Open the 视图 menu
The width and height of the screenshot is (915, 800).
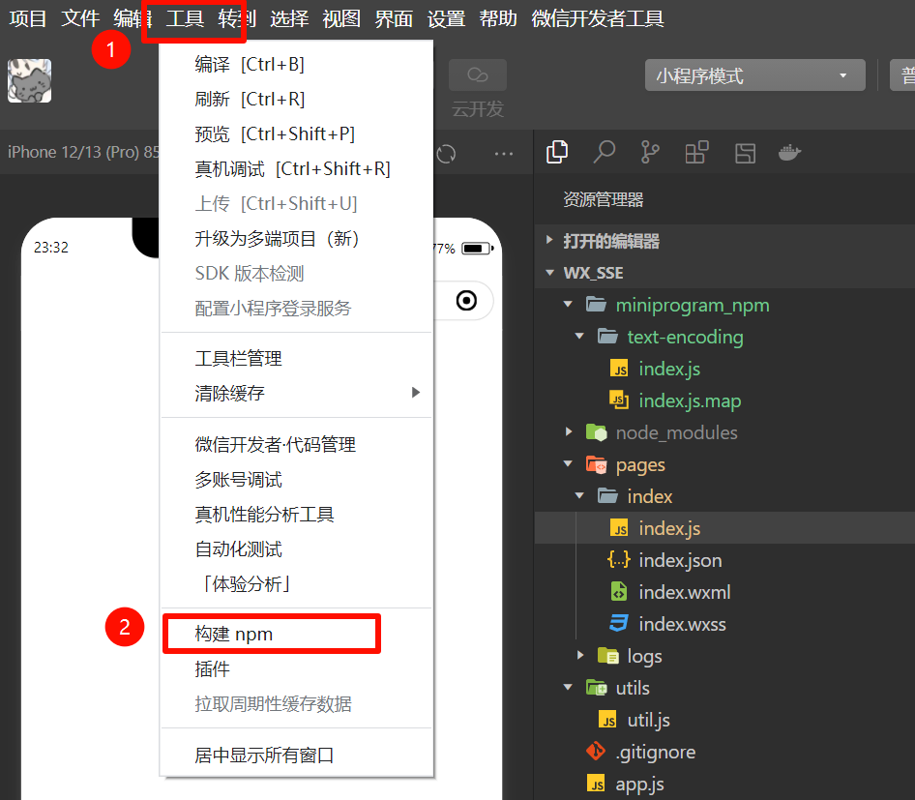pyautogui.click(x=341, y=18)
